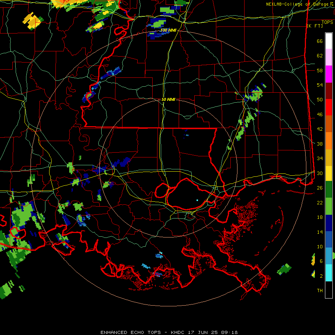
Task: Click the '58' legend value
Action: [x=320, y=70]
